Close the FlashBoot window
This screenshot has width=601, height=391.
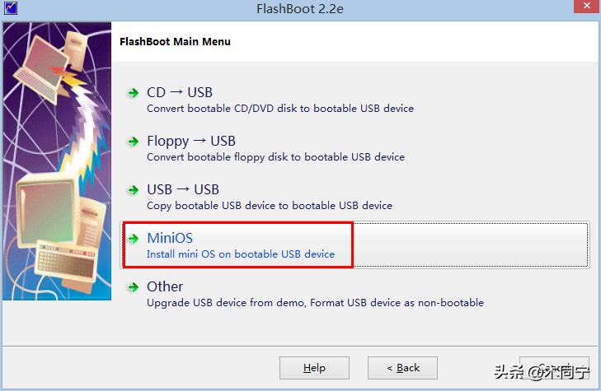(x=587, y=7)
